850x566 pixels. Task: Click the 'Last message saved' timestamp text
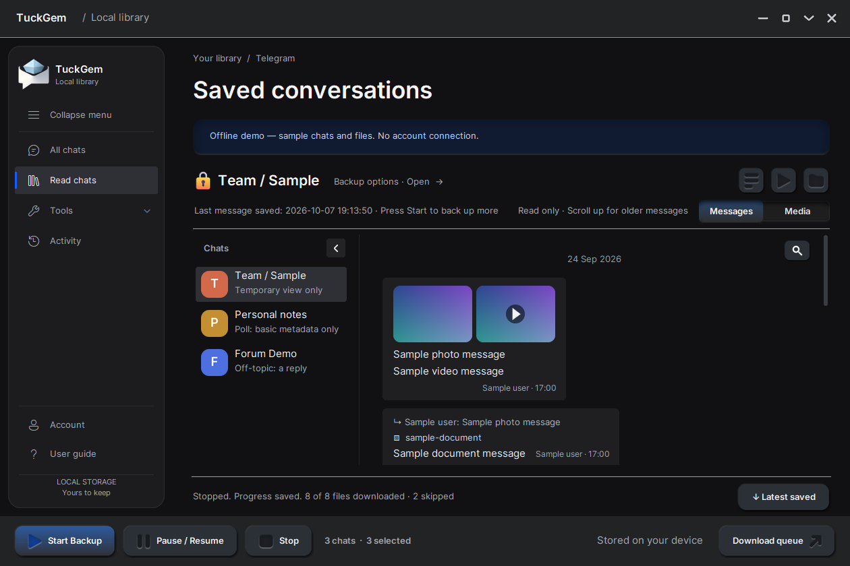[346, 211]
